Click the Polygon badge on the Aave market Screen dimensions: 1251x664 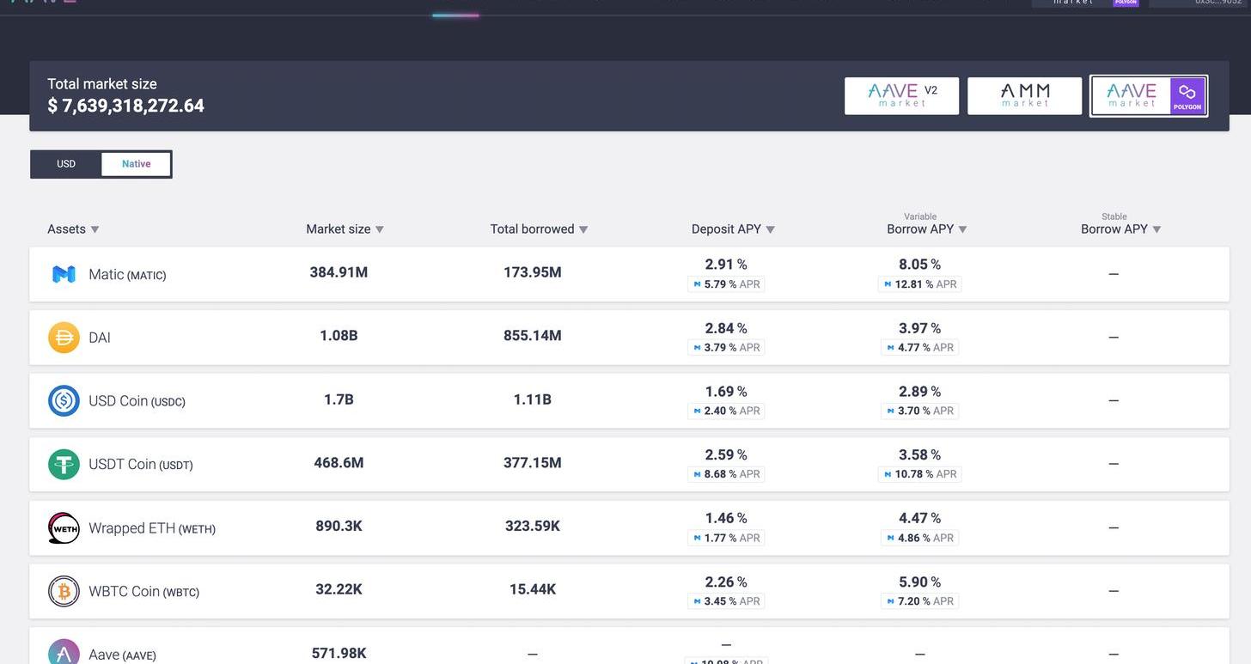(1187, 95)
